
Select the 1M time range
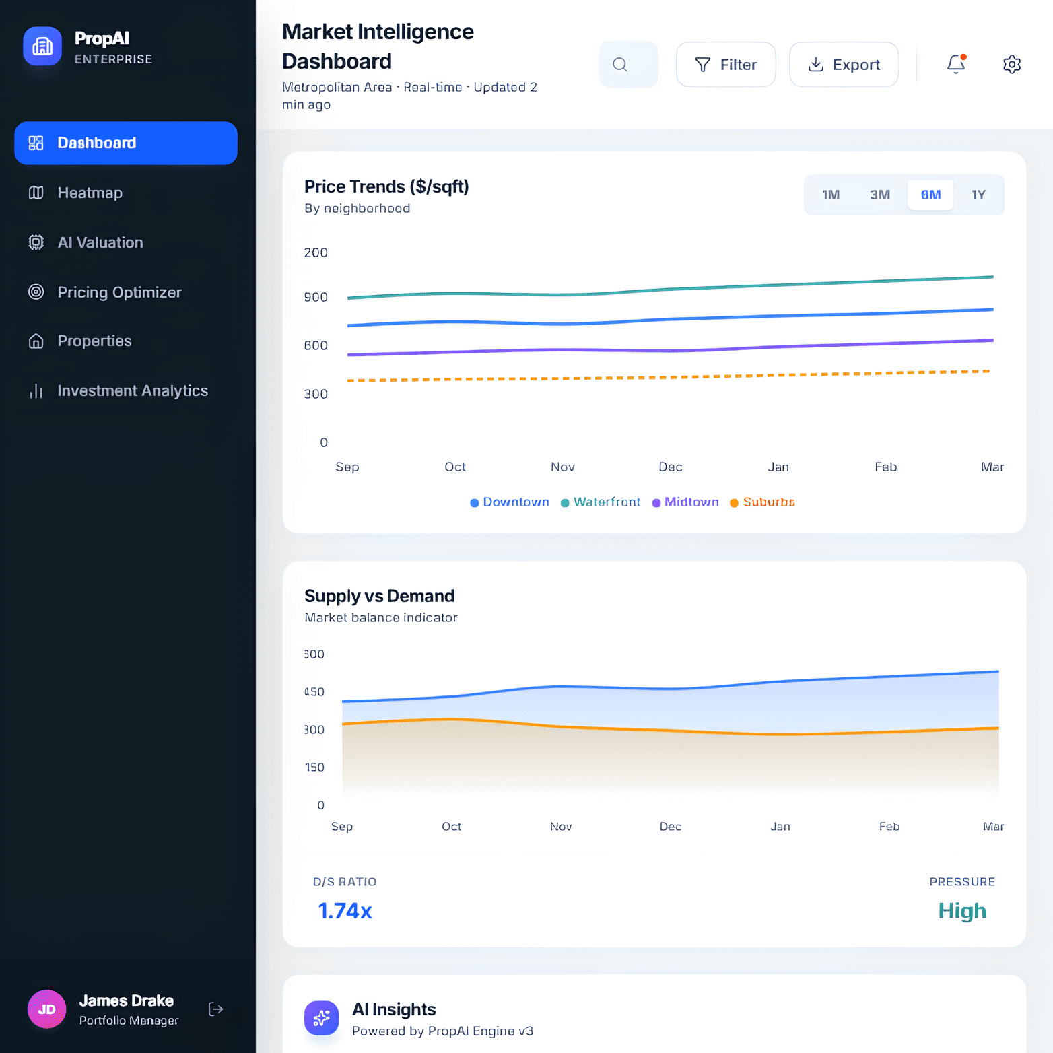pos(831,195)
